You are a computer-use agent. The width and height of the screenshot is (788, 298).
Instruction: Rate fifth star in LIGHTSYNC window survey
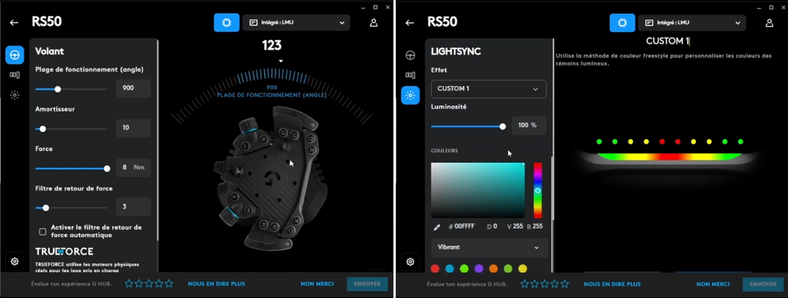click(x=565, y=284)
